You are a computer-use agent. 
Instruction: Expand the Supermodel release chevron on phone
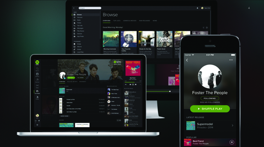pos(232,126)
